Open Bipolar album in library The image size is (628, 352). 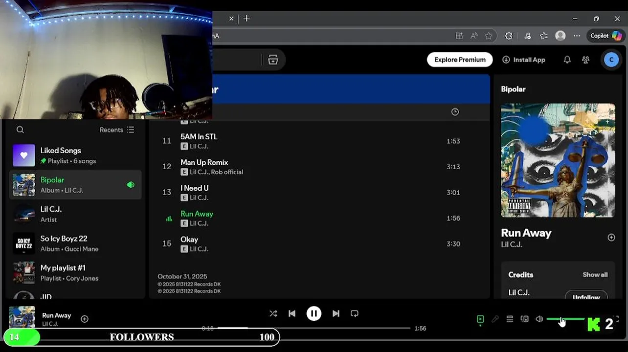[75, 185]
